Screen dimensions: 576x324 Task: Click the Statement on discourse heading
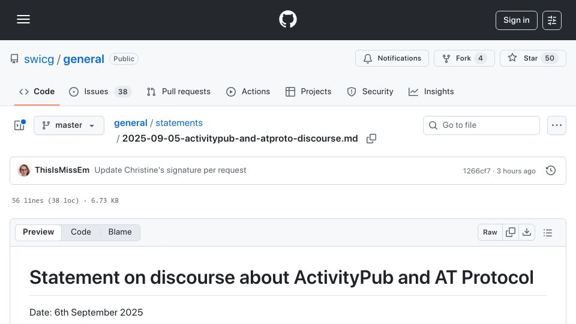click(281, 277)
